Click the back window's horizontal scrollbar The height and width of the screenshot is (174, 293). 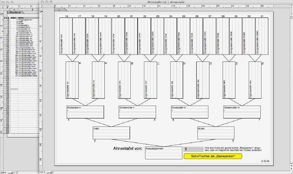[28, 173]
